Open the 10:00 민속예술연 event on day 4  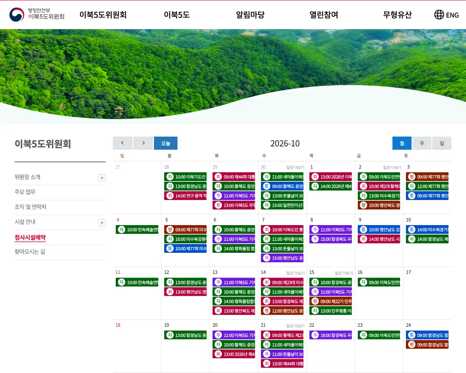(137, 229)
